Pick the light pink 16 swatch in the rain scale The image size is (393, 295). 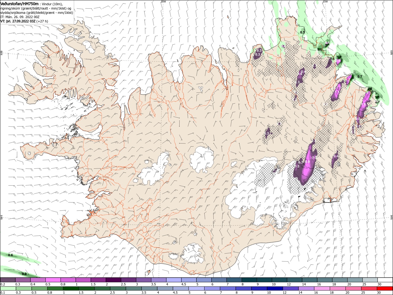click(x=322, y=289)
